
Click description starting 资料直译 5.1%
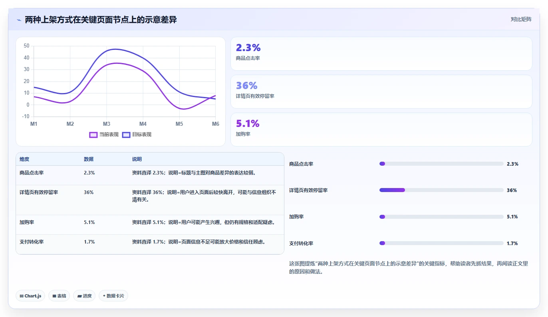click(203, 222)
